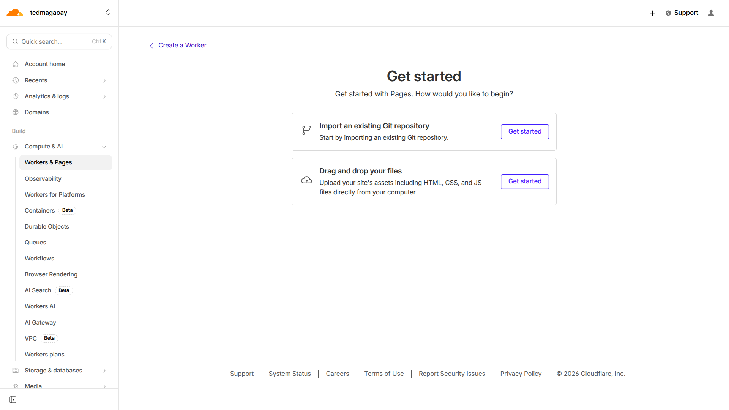The height and width of the screenshot is (410, 729).
Task: Open the user profile icon
Action: [711, 13]
